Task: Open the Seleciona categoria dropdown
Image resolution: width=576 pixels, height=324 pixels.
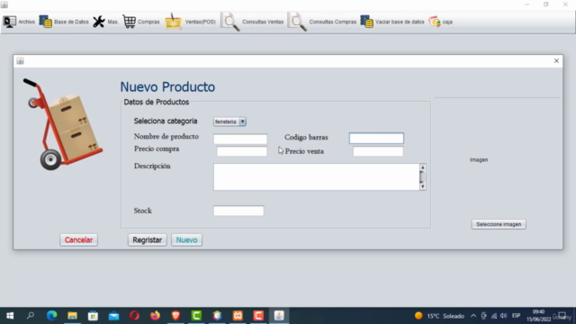Action: tap(230, 121)
